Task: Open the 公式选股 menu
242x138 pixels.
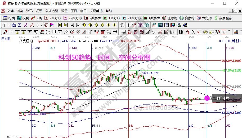Action: tap(51, 11)
